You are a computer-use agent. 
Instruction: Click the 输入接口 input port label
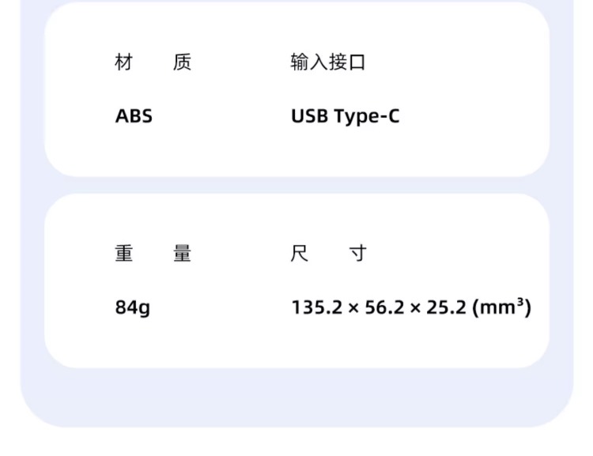click(328, 62)
